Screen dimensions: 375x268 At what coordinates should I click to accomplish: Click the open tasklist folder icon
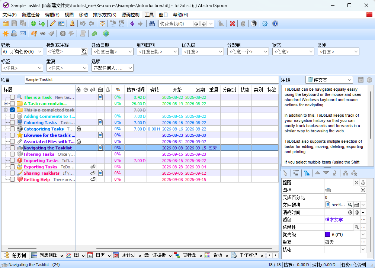(x=6, y=24)
